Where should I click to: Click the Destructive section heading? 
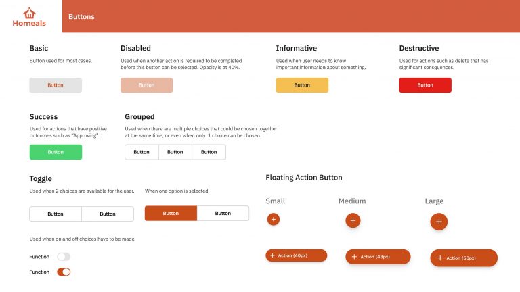point(419,49)
